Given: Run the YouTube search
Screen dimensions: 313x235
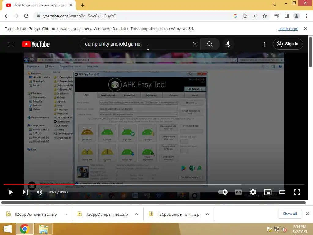Looking at the screenshot, I should [x=210, y=44].
